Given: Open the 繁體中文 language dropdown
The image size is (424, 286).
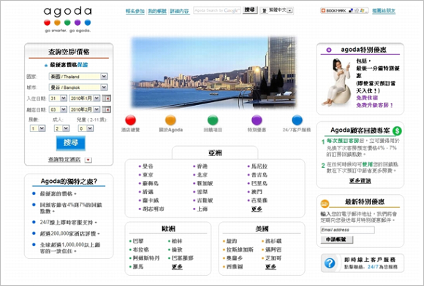Looking at the screenshot, I should tap(276, 10).
